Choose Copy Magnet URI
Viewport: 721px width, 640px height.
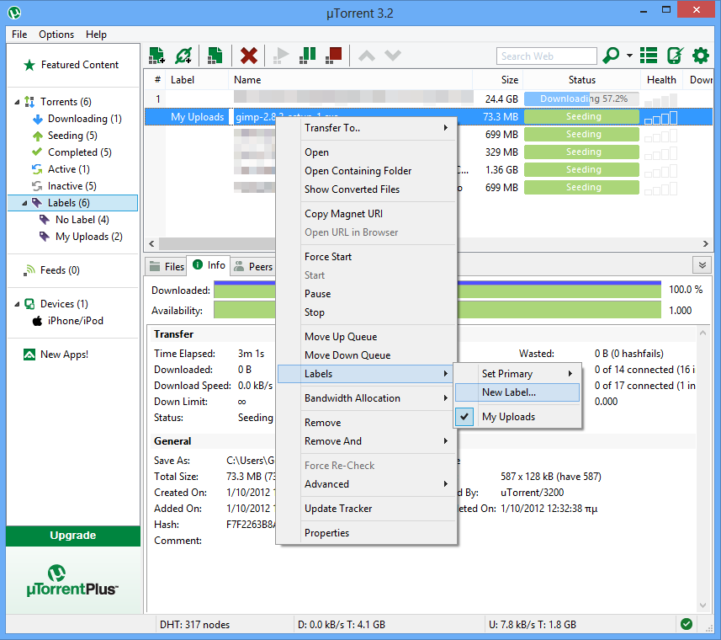pyautogui.click(x=367, y=214)
